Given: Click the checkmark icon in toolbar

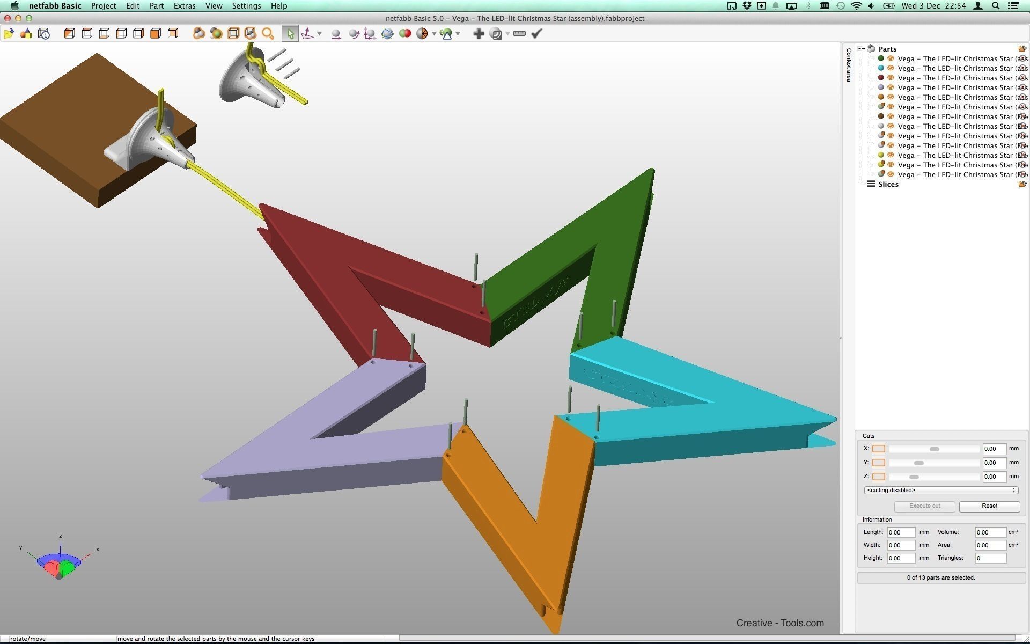Looking at the screenshot, I should tap(536, 34).
